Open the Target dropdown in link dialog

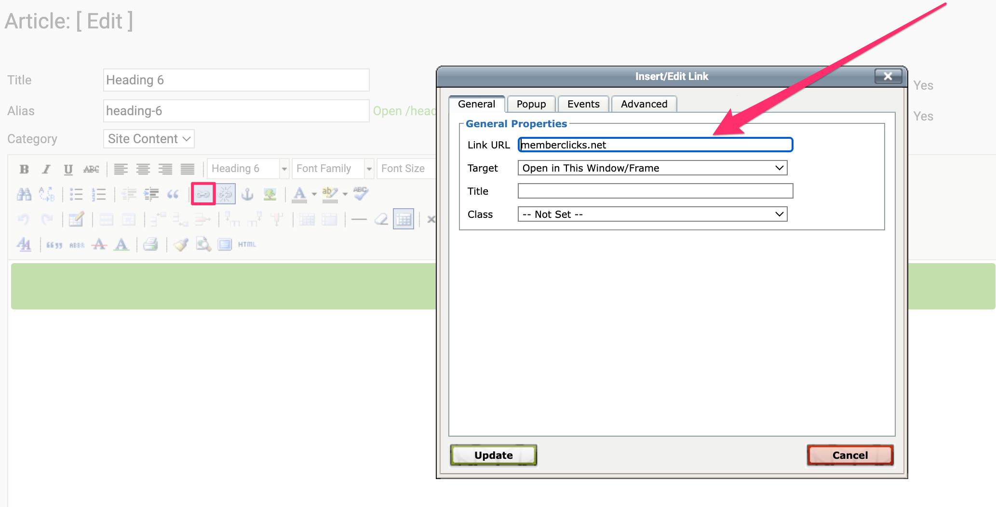[x=652, y=168]
